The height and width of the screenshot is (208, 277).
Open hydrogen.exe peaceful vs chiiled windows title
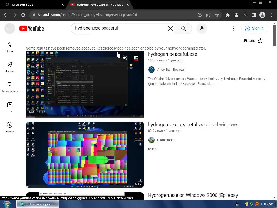coord(193,125)
